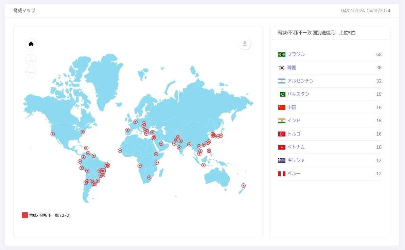Click Brazil count value 58

tap(378, 54)
